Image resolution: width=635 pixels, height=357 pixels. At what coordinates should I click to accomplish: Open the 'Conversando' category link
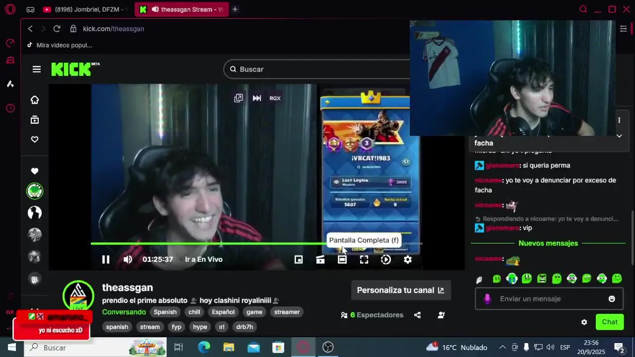[124, 312]
